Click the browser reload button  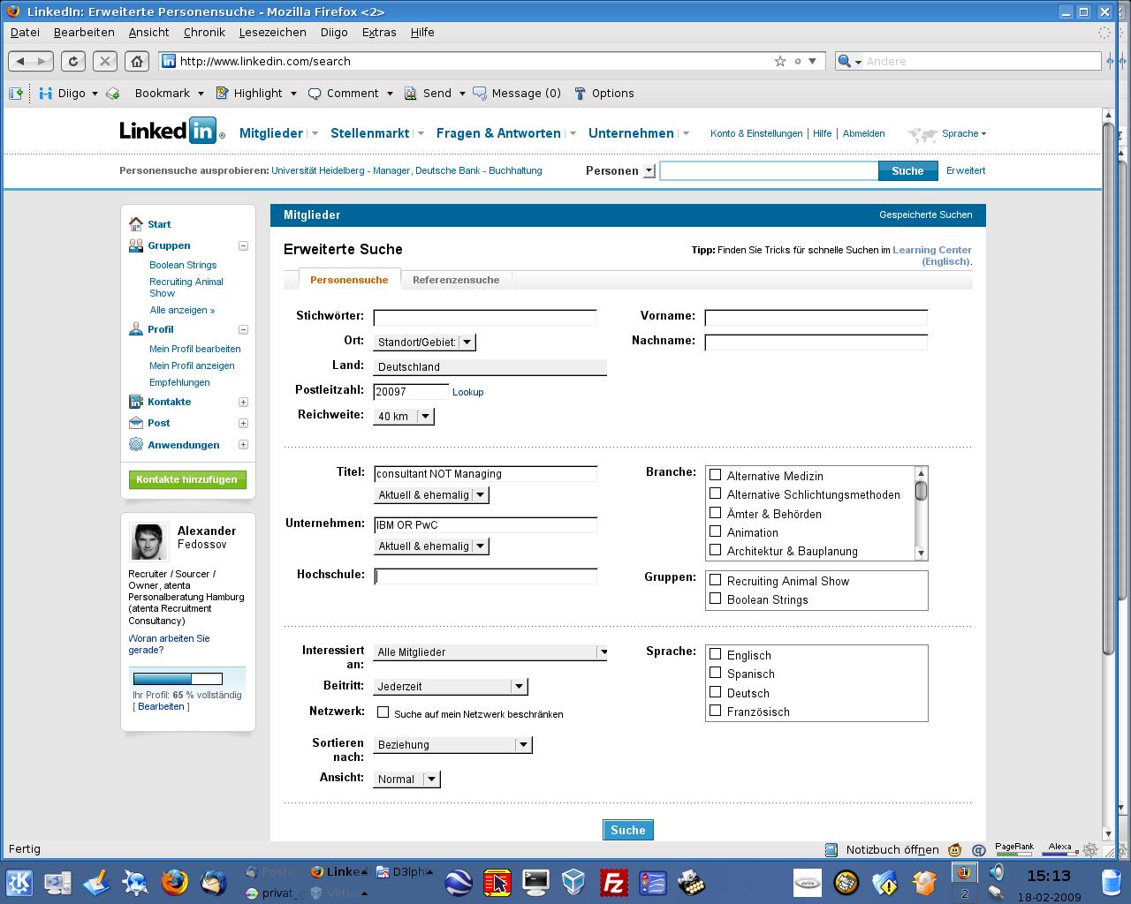point(73,61)
